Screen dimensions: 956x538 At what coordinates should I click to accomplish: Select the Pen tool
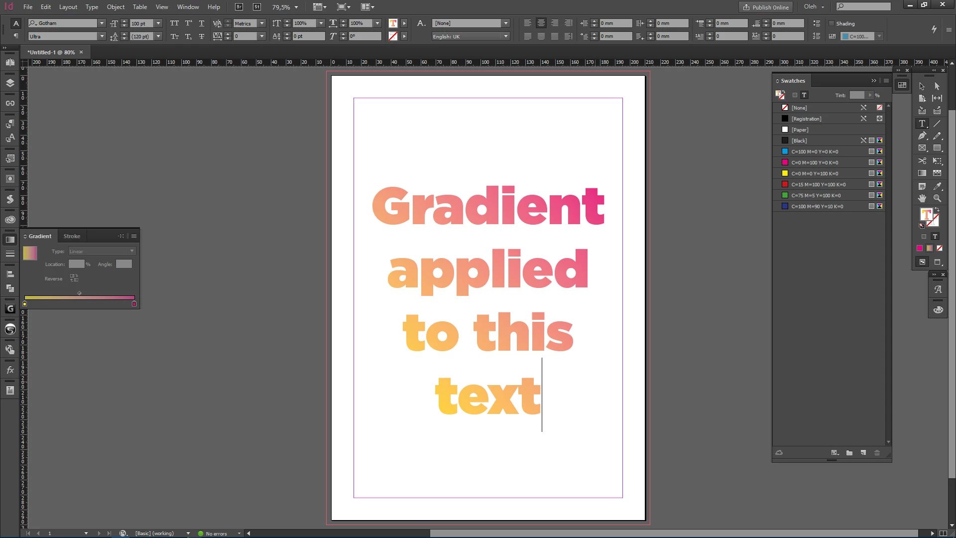point(922,135)
